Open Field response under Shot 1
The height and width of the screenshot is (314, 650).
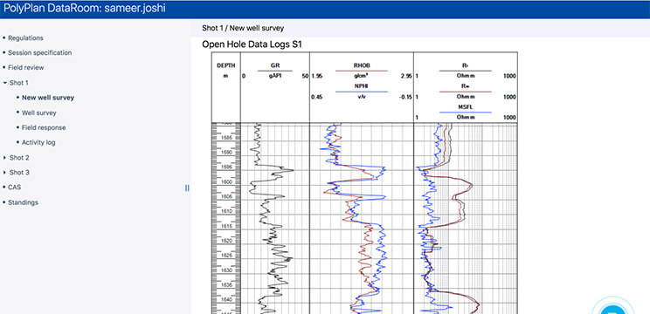pyautogui.click(x=44, y=127)
